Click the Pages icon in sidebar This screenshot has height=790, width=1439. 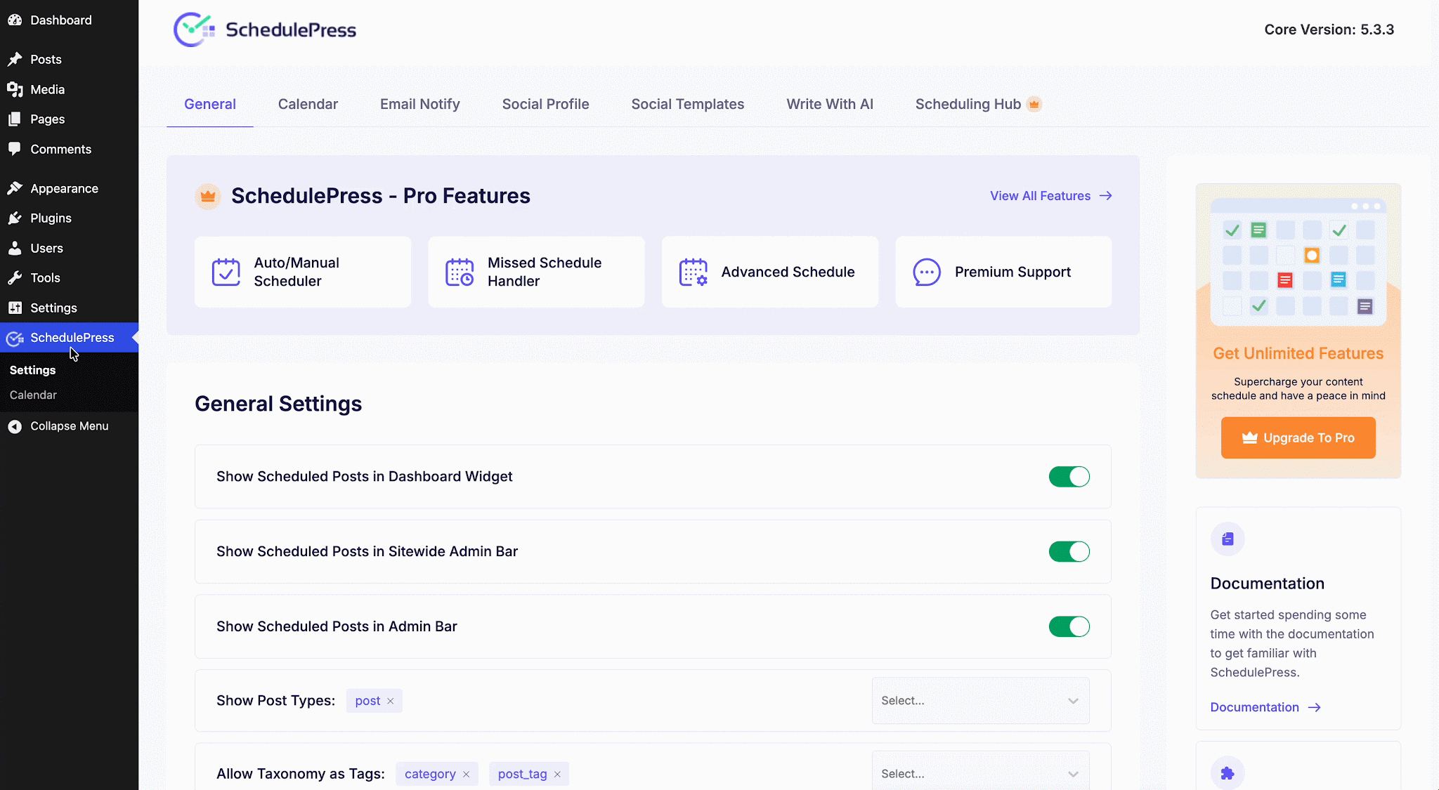15,119
